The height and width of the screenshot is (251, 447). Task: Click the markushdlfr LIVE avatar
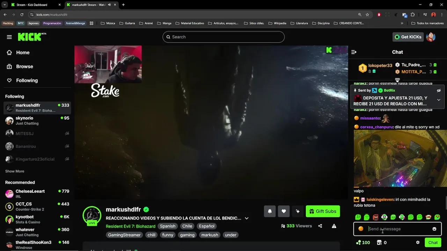coord(92,216)
